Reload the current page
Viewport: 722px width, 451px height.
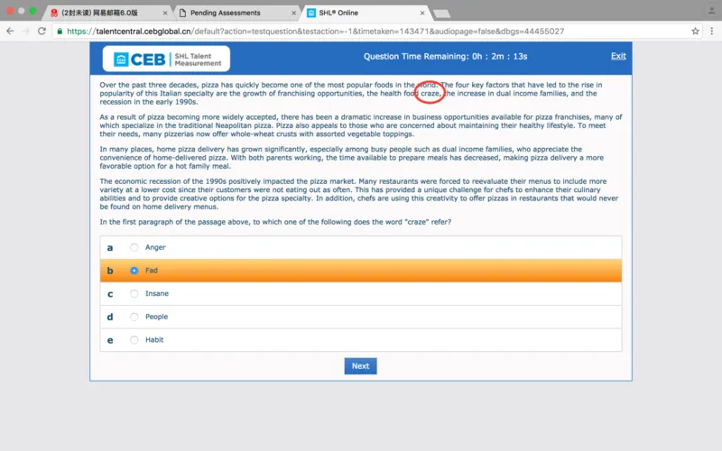pyautogui.click(x=42, y=31)
